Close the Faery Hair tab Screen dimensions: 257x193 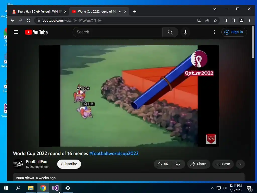point(65,12)
